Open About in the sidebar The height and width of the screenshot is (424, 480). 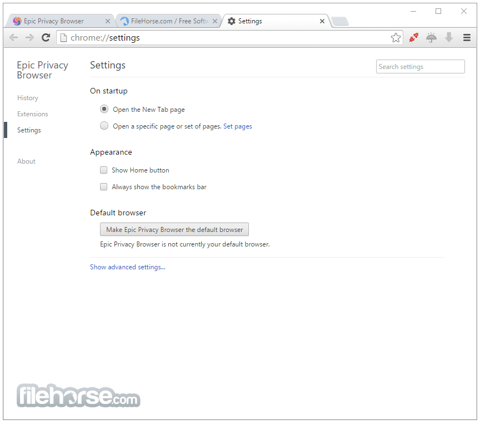coord(26,161)
